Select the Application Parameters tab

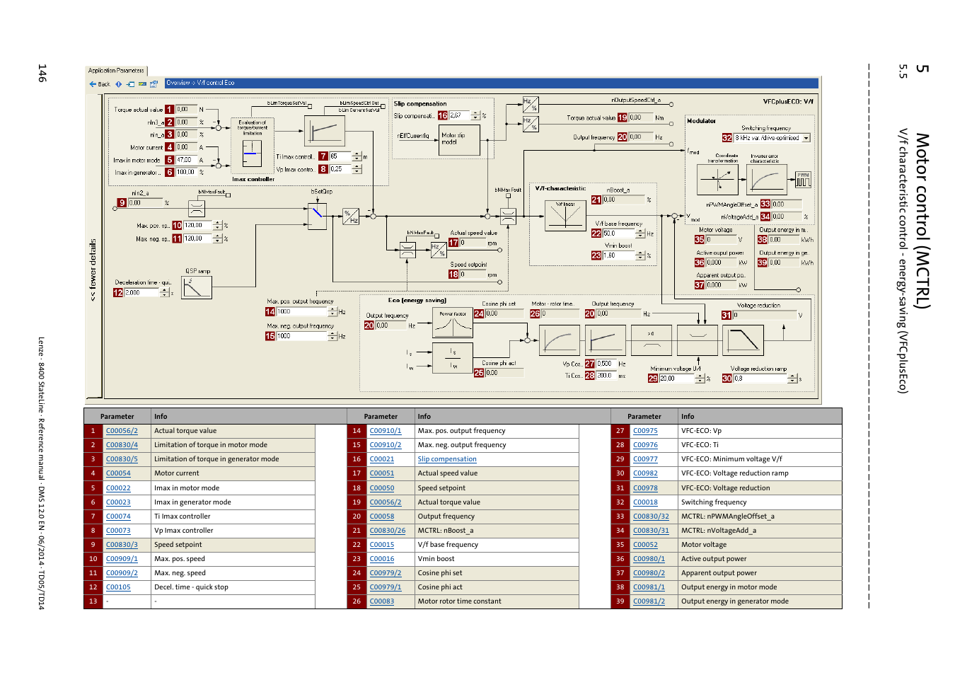click(x=117, y=71)
